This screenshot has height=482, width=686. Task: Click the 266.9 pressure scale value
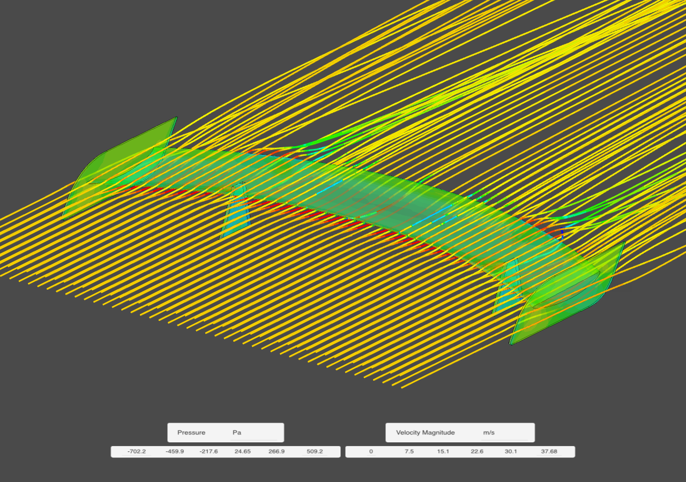click(277, 451)
